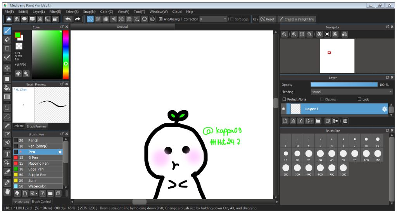Click the Undo arrow in toolbar
Viewport: 397px width, 213px height.
68,19
